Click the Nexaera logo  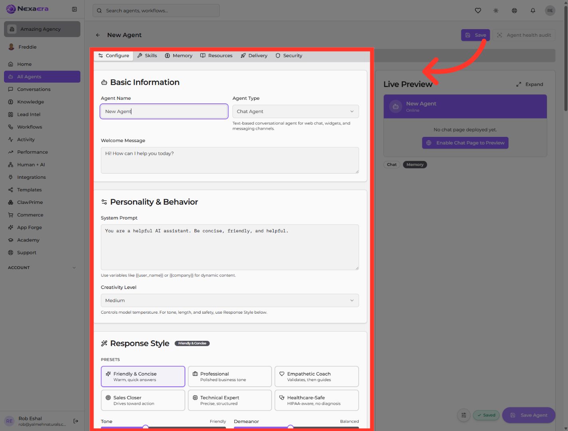[27, 9]
